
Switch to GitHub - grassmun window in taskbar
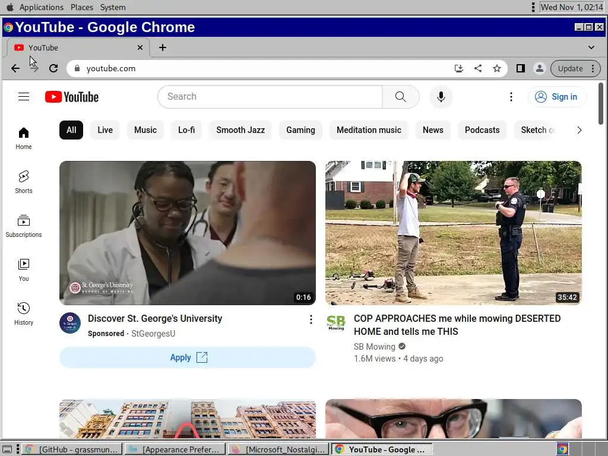coord(72,449)
